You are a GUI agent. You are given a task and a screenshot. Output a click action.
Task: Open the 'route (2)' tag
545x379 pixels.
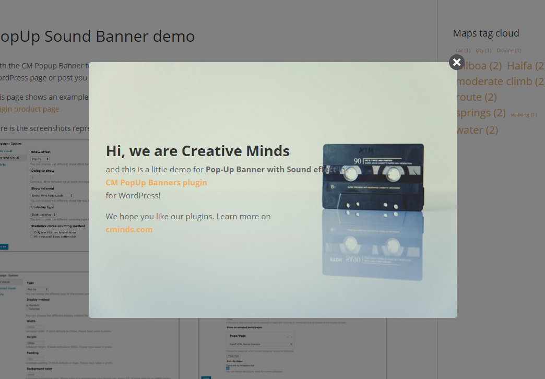pyautogui.click(x=476, y=97)
